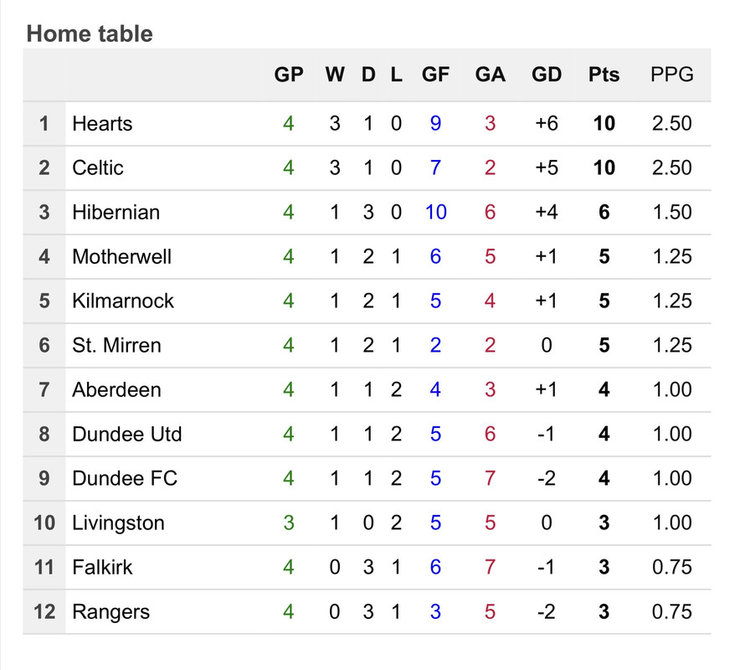Click Dundee FC team name
735x670 pixels.
pos(125,479)
